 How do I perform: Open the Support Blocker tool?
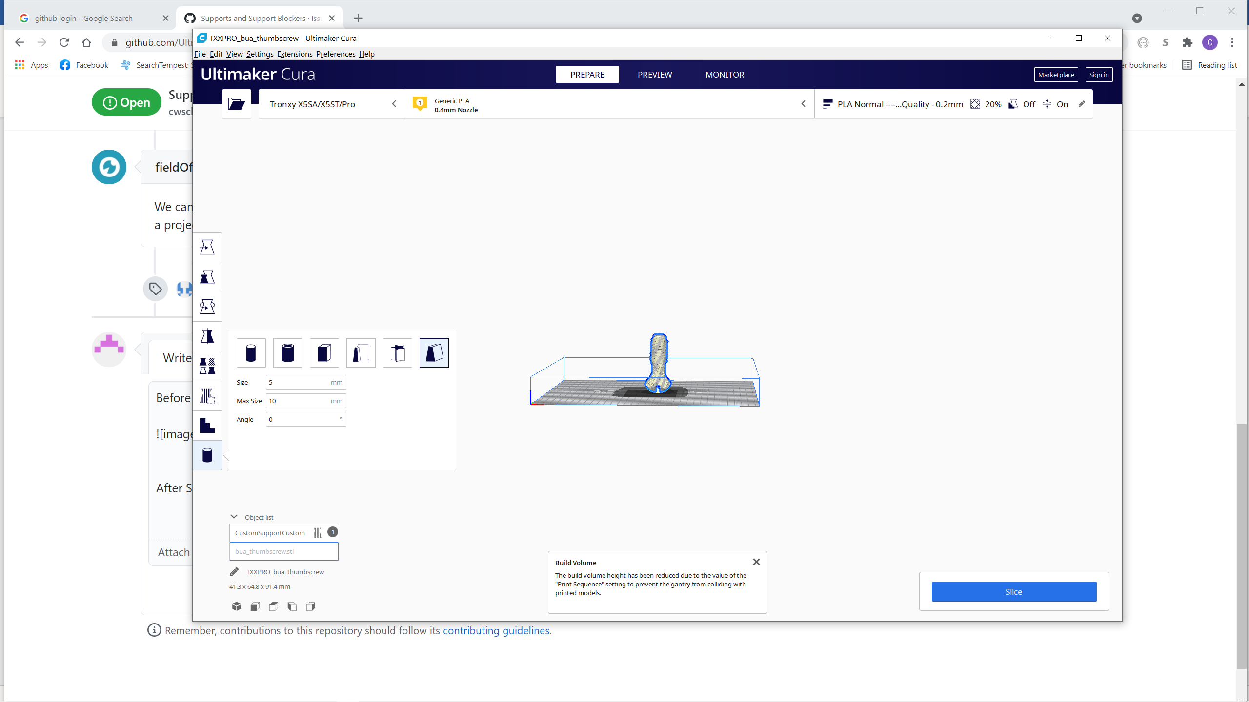[x=207, y=396]
